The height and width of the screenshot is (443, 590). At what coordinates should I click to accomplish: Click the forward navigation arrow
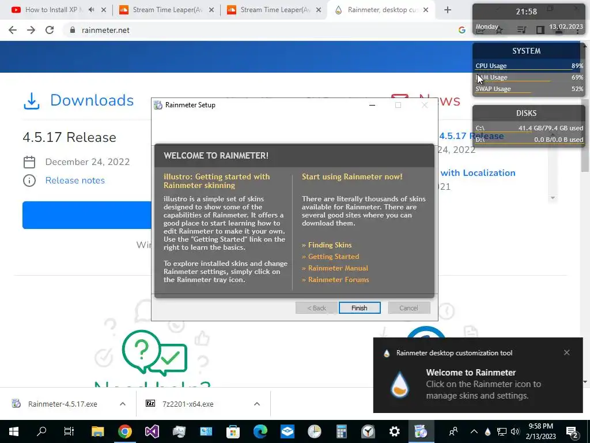coord(31,30)
